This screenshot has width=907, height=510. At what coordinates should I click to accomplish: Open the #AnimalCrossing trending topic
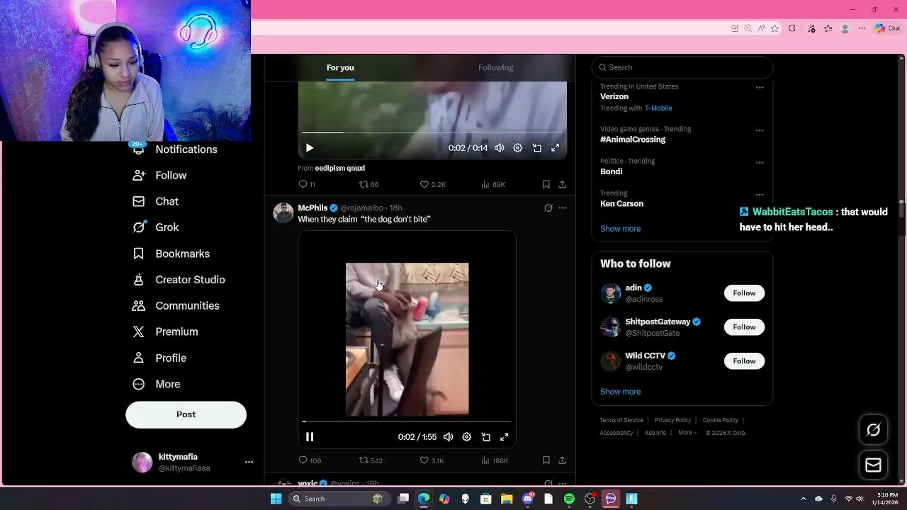pyautogui.click(x=633, y=140)
